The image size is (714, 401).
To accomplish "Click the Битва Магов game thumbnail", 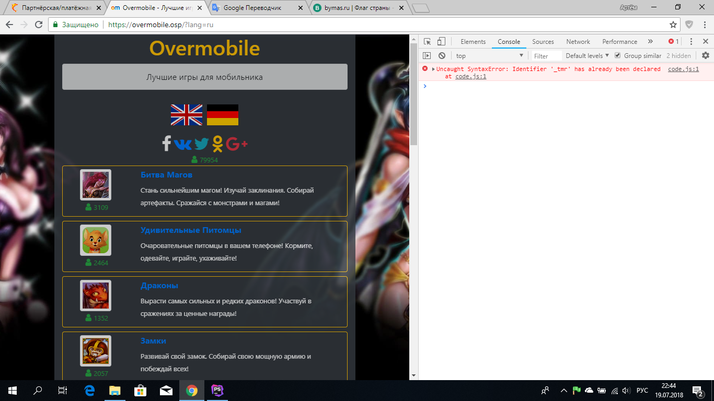I will point(96,185).
